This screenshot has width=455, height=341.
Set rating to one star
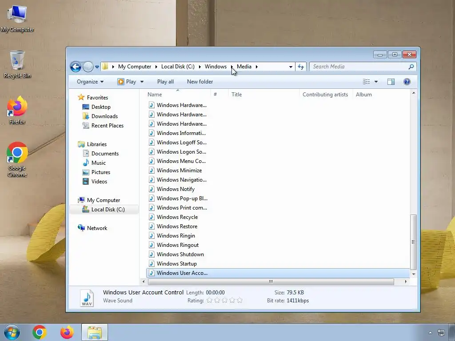(209, 301)
